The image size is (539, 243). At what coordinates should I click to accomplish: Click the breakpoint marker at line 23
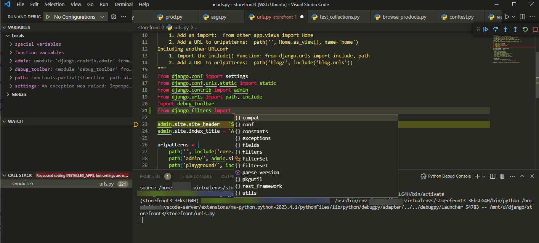click(x=136, y=124)
